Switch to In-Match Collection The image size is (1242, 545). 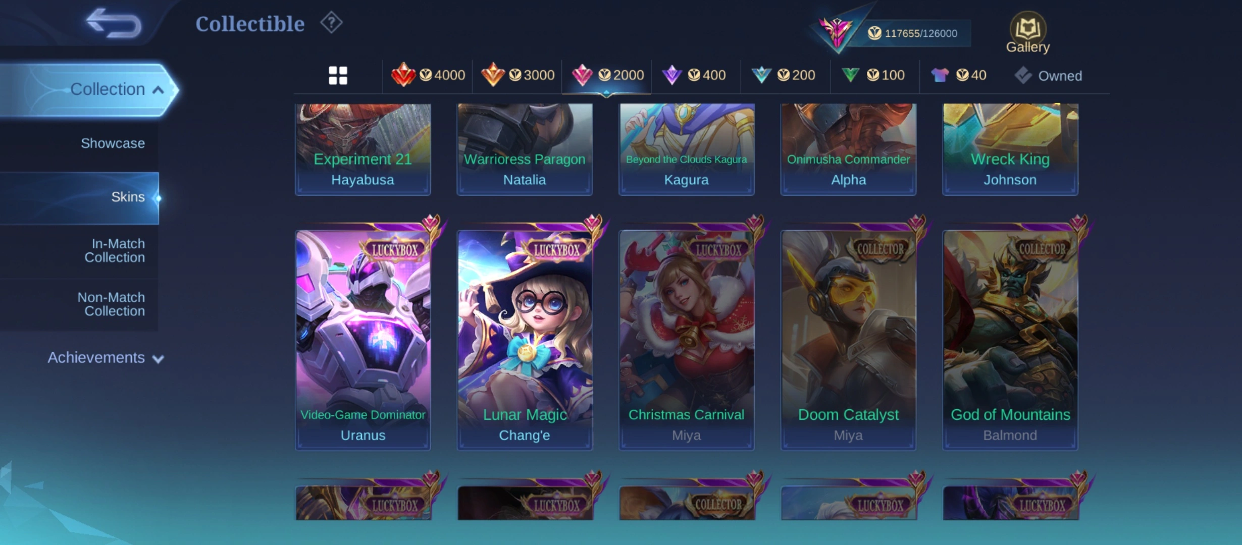pos(115,250)
